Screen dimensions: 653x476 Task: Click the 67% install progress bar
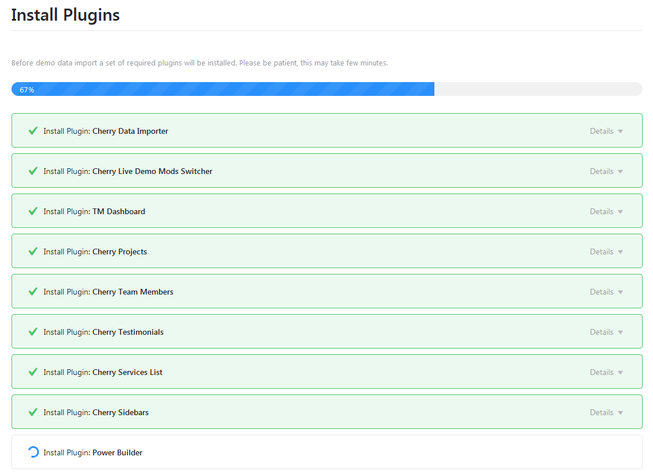click(x=326, y=89)
